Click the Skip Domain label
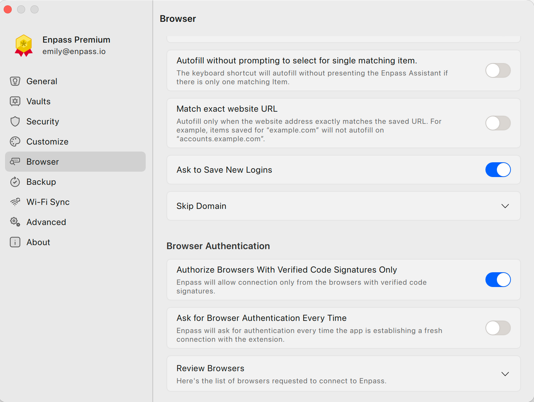Image resolution: width=534 pixels, height=402 pixels. point(201,206)
